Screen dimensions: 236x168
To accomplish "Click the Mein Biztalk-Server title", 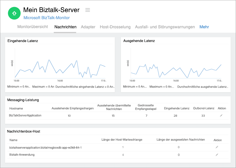I will [51, 10].
